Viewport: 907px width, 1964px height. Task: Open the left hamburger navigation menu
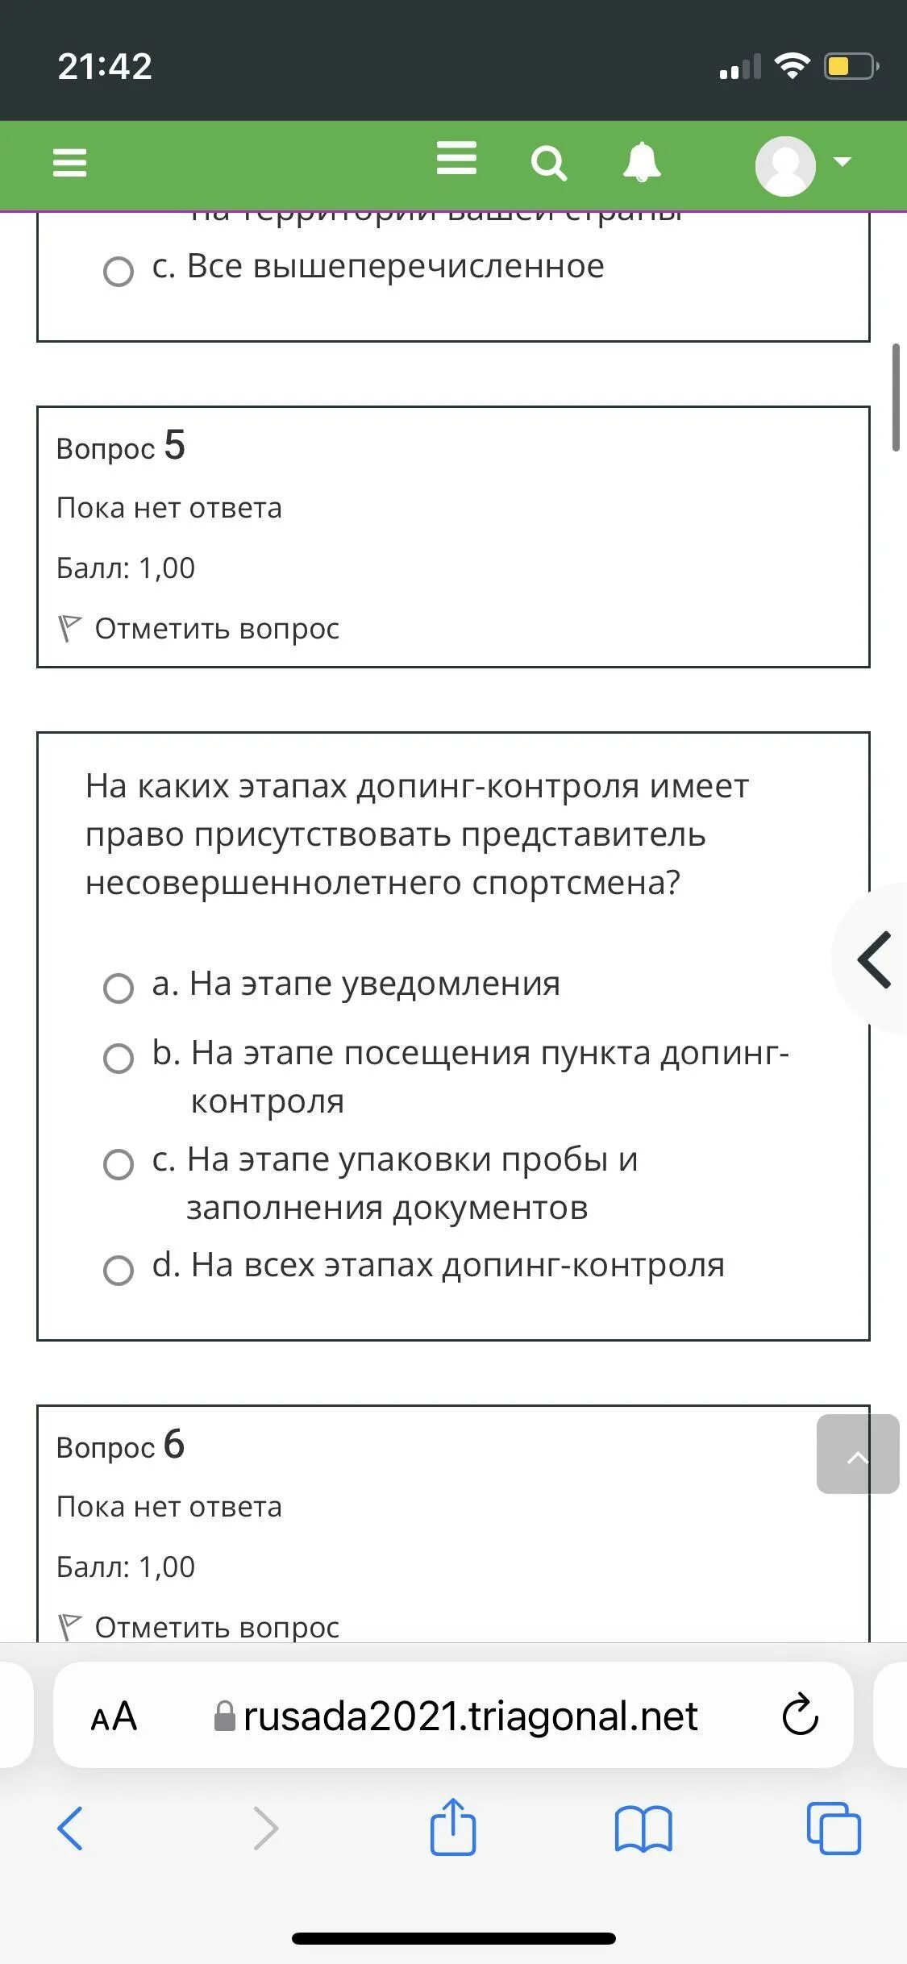[69, 163]
